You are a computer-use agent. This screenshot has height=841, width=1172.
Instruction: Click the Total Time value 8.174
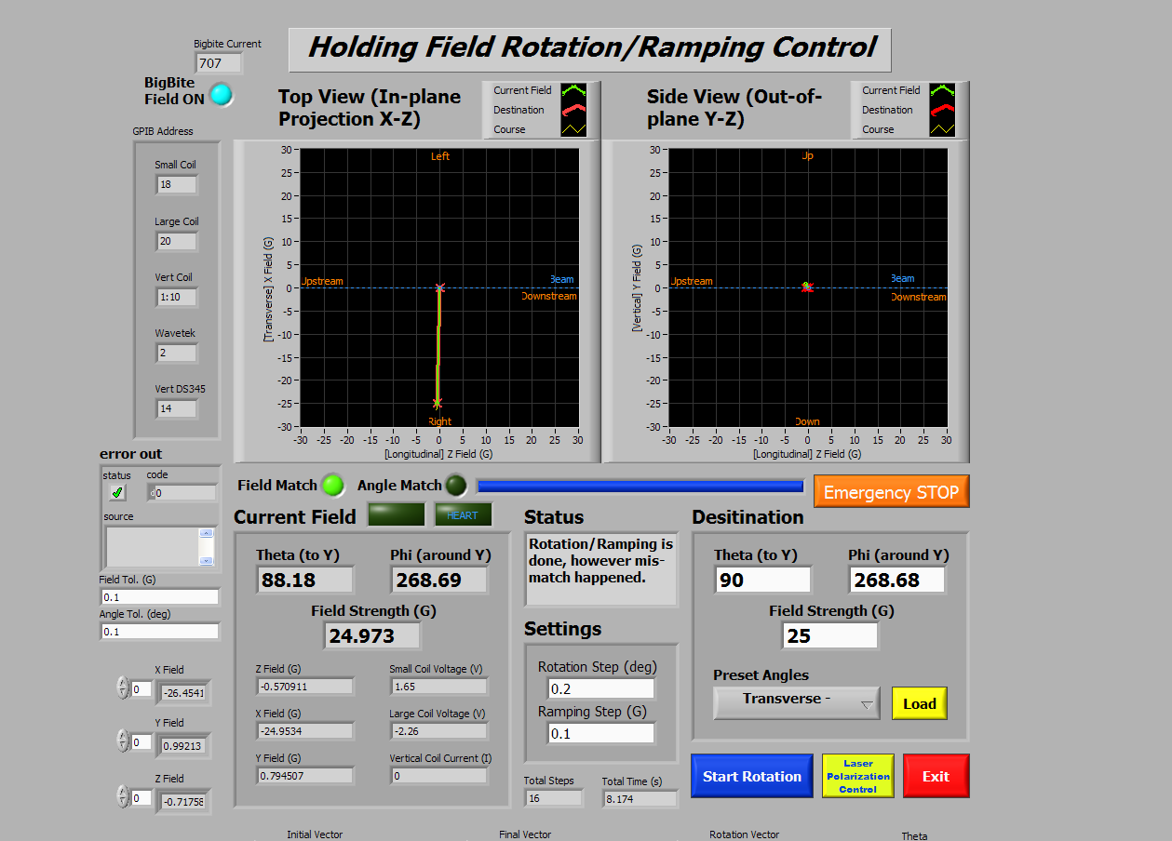pos(640,798)
